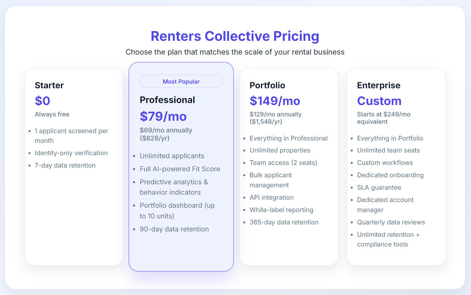Select the Starter plan title
471x295 pixels.
(49, 85)
